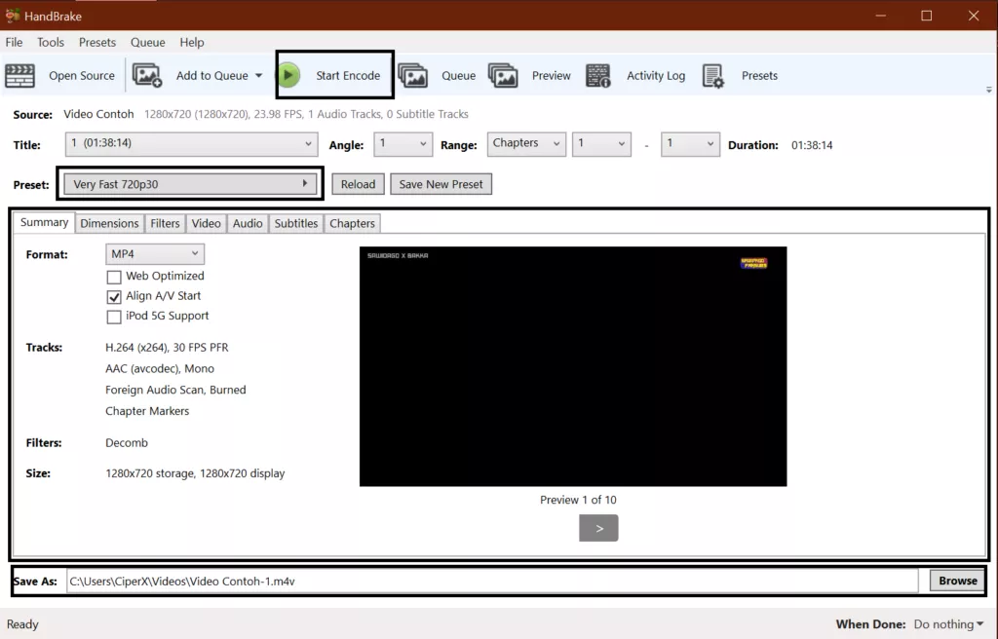Click the Add to Queue icon

point(147,75)
